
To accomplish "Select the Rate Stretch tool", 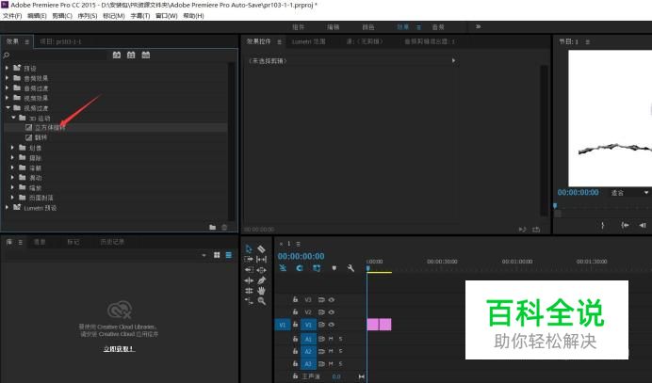I will (249, 301).
